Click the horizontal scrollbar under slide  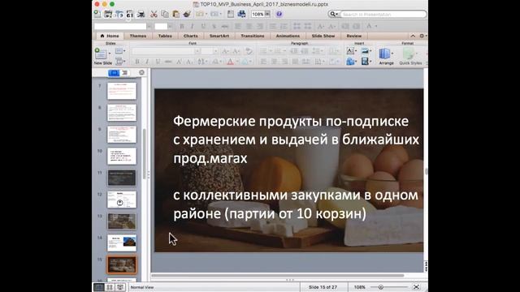click(278, 275)
